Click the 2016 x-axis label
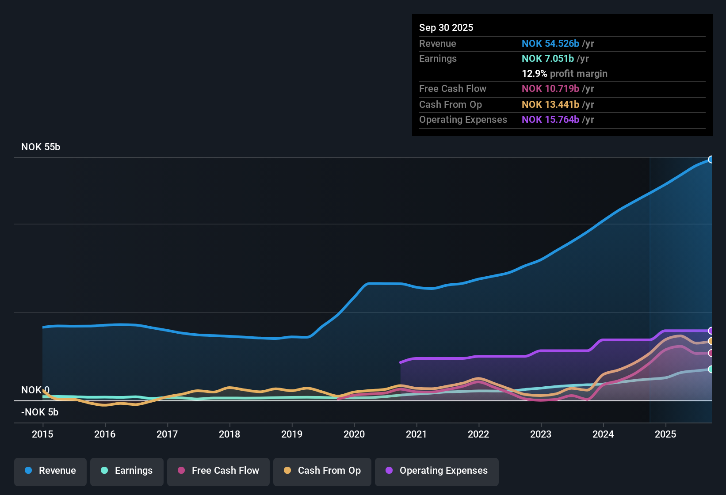 point(105,434)
